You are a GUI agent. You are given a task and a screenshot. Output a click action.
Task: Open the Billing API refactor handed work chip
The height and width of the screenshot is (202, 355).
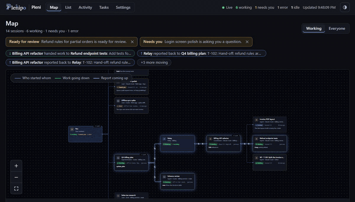point(70,53)
